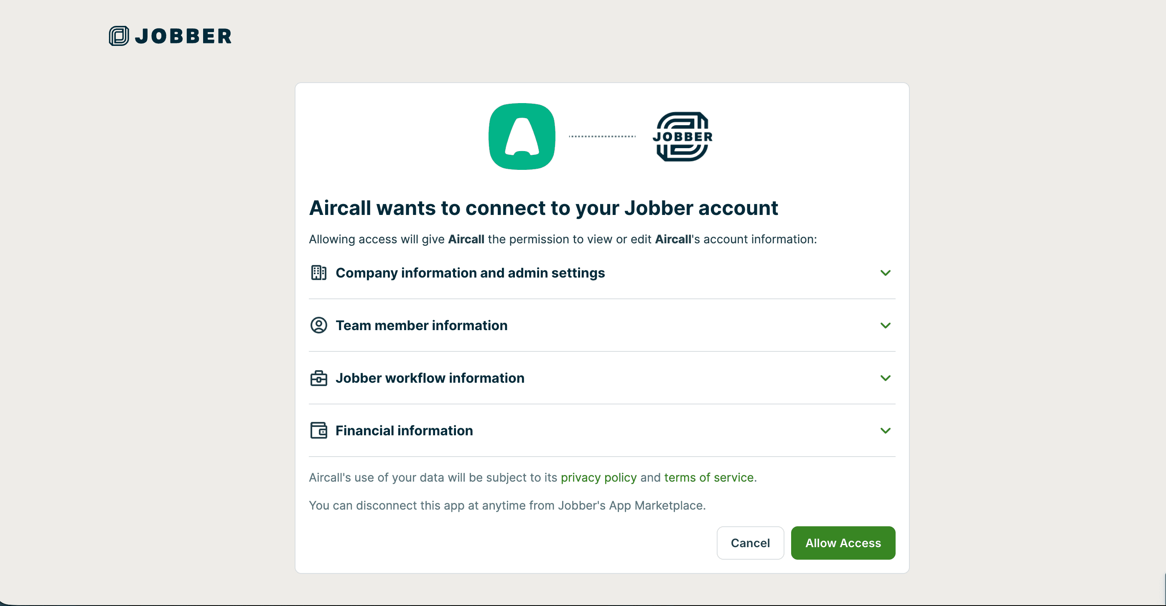Expand the Financial information chevron
Image resolution: width=1166 pixels, height=606 pixels.
pos(885,431)
